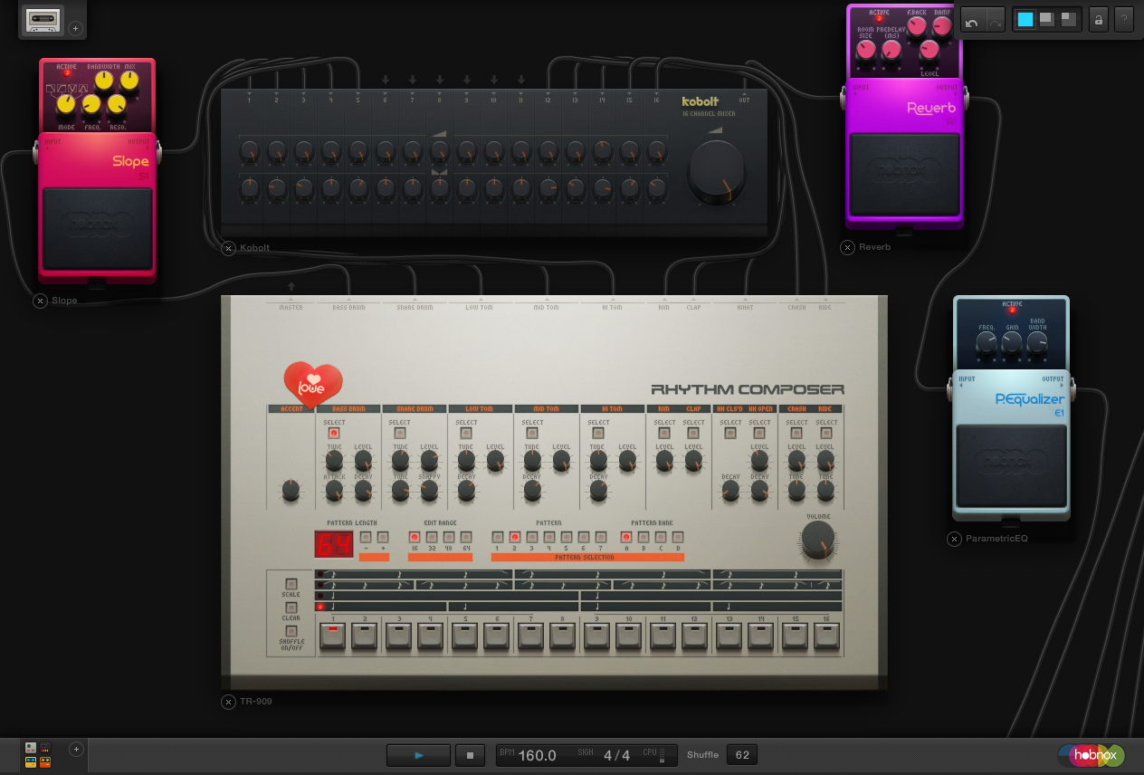The height and width of the screenshot is (775, 1144).
Task: Open help with the question mark icon
Action: pos(1125,19)
